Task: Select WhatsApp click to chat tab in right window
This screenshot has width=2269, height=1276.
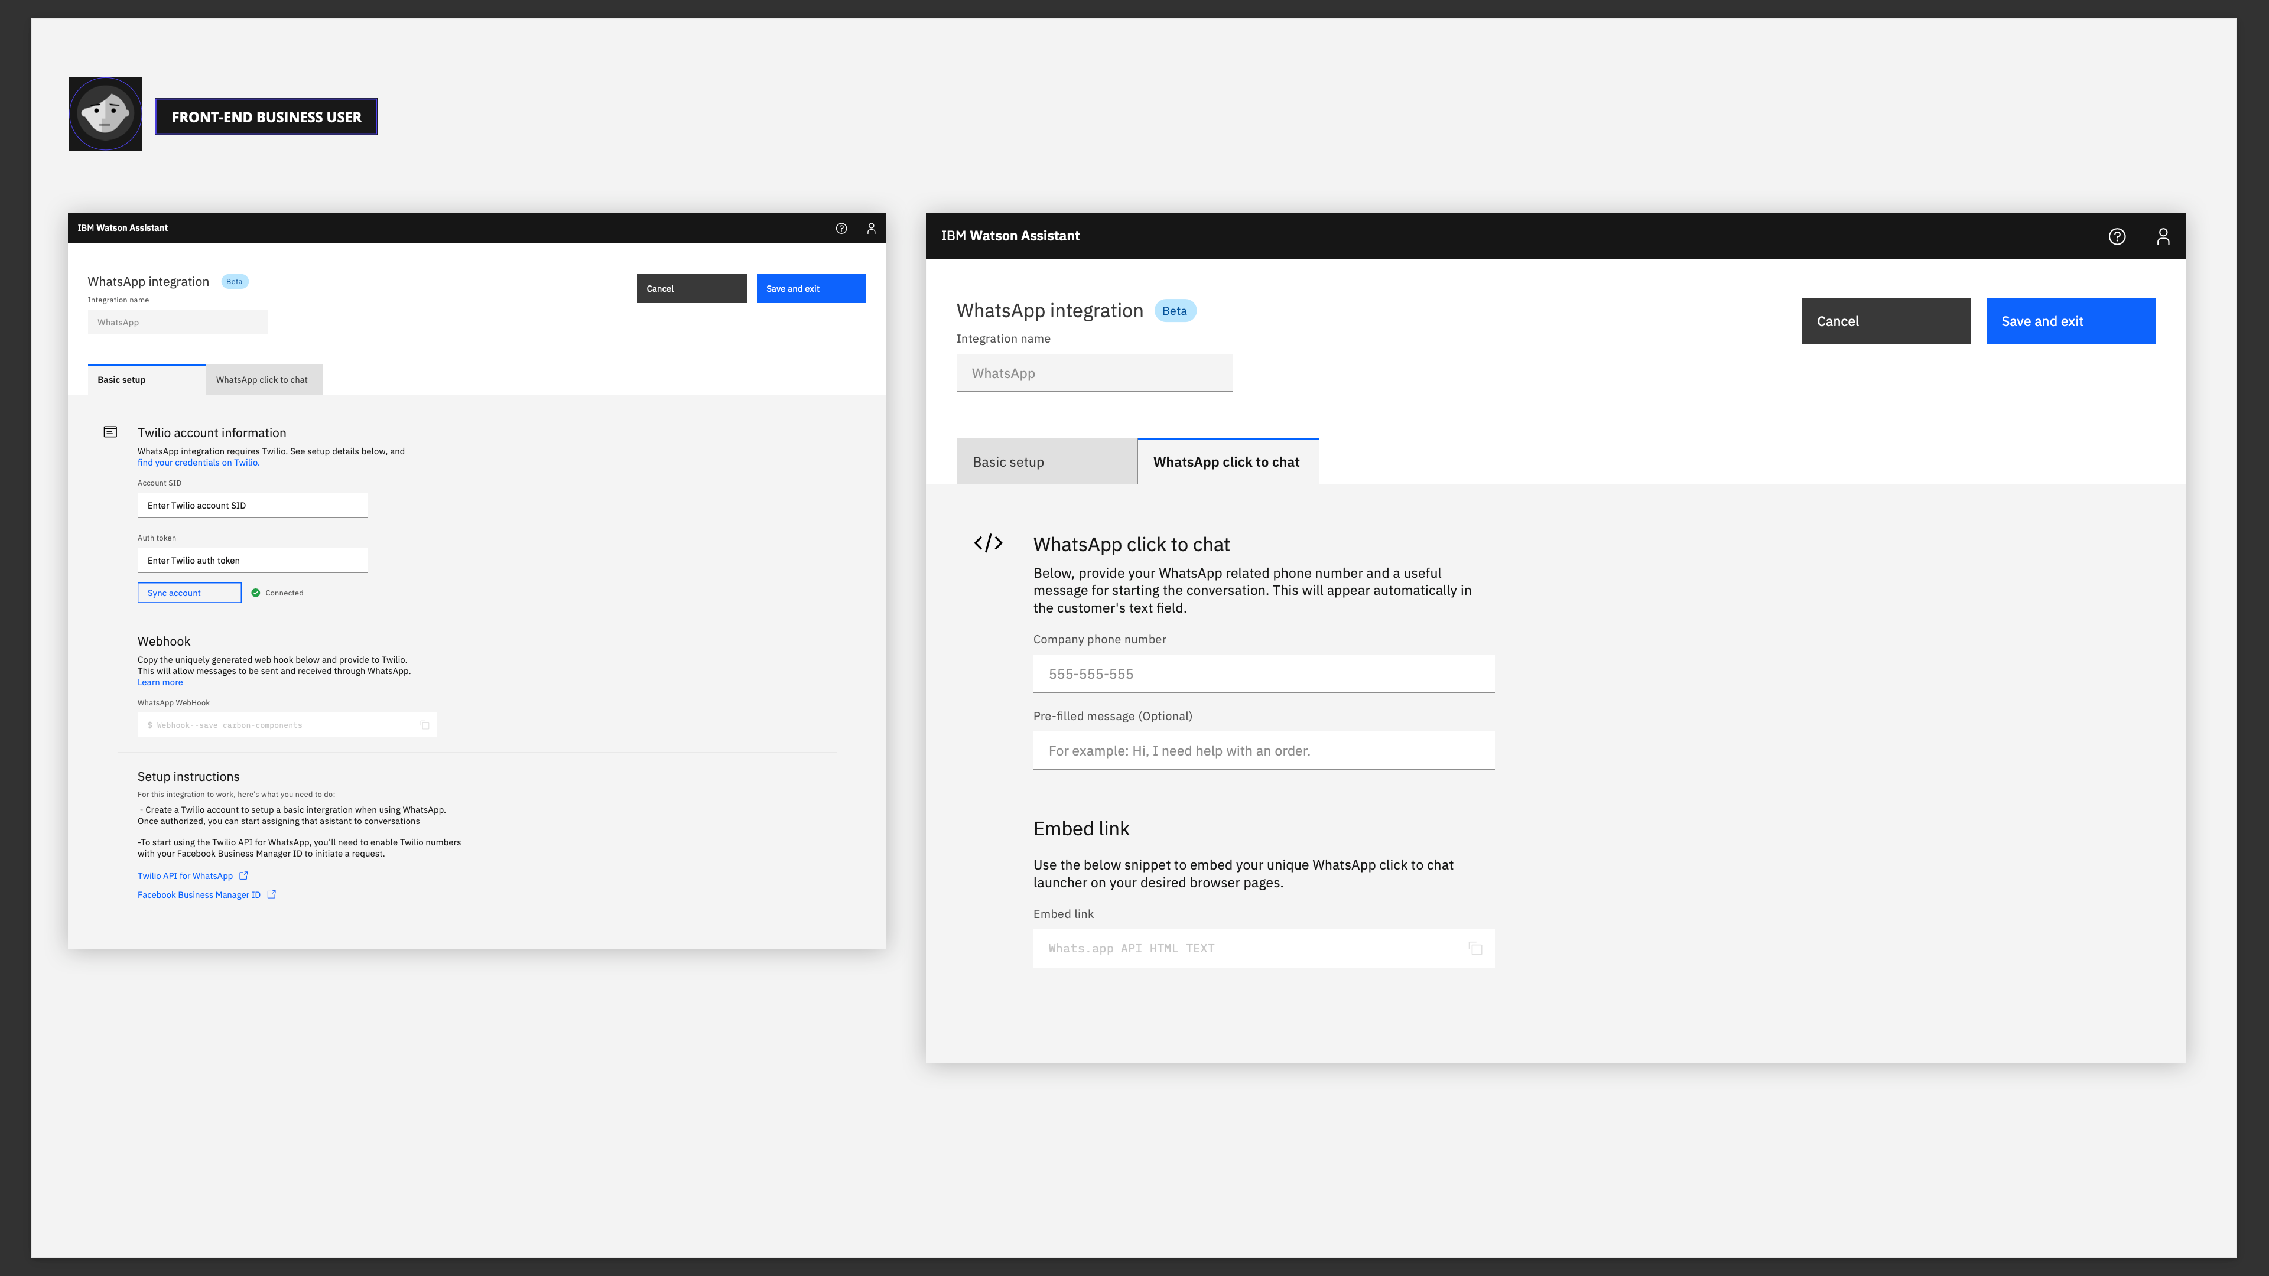Action: tap(1228, 461)
